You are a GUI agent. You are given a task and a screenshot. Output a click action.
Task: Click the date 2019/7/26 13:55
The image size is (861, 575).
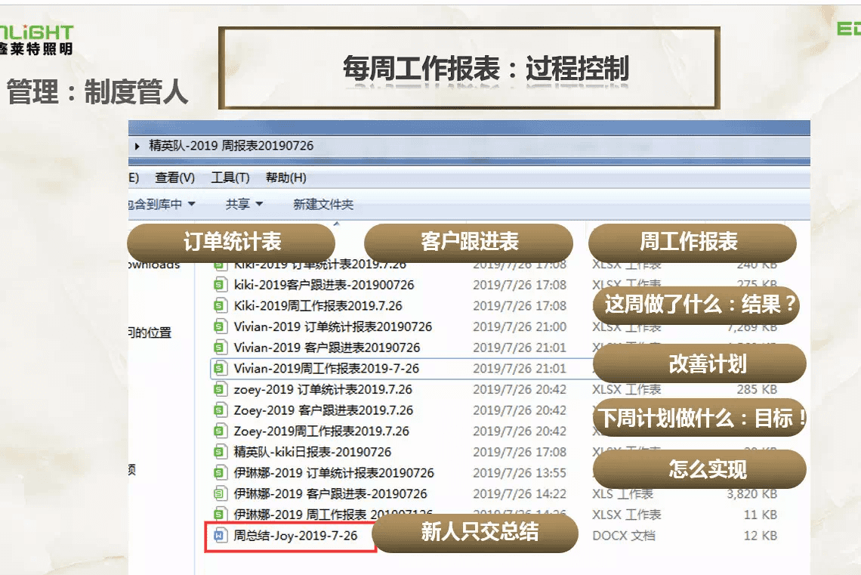click(520, 473)
